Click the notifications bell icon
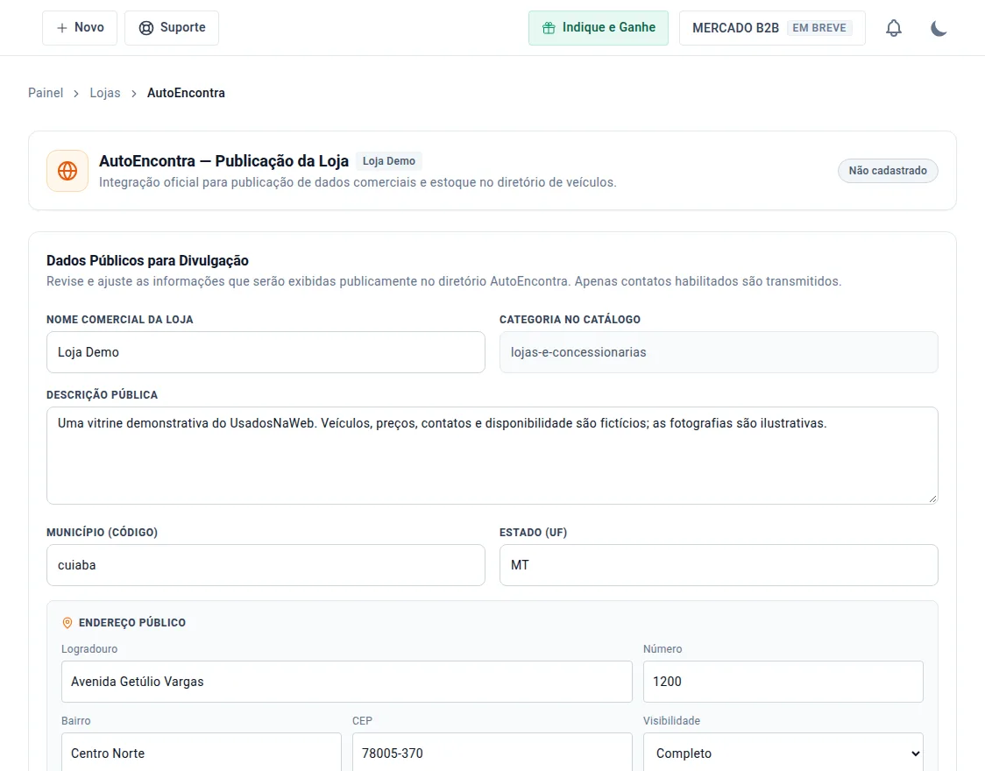This screenshot has height=771, width=985. click(x=893, y=28)
